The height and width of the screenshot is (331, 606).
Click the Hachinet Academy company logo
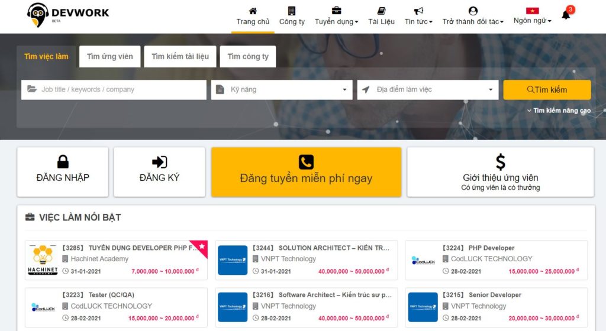43,260
